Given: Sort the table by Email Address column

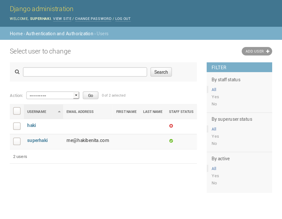Looking at the screenshot, I should 80,112.
